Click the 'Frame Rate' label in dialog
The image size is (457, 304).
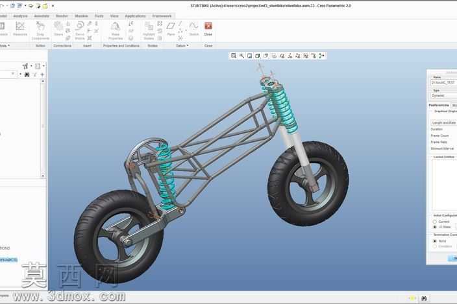coord(439,142)
